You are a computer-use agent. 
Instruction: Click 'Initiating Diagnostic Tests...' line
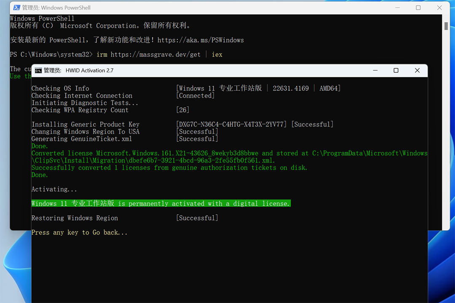[85, 103]
